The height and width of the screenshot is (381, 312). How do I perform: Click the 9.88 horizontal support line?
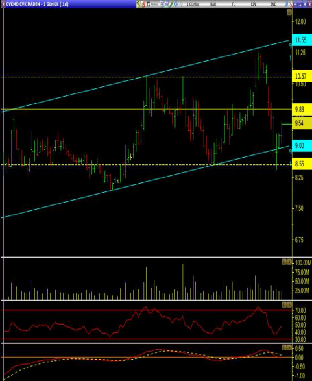[146, 109]
